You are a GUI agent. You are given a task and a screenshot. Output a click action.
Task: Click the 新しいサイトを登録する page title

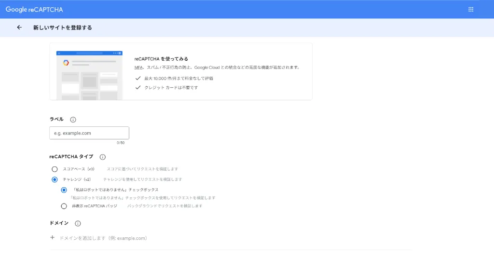pos(62,27)
